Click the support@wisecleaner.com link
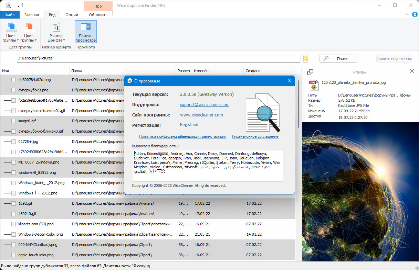The image size is (419, 270). click(205, 104)
